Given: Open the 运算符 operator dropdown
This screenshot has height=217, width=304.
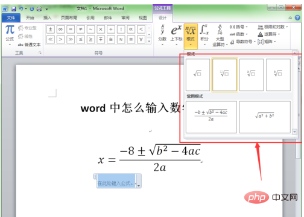Looking at the screenshot, I should pos(269,34).
